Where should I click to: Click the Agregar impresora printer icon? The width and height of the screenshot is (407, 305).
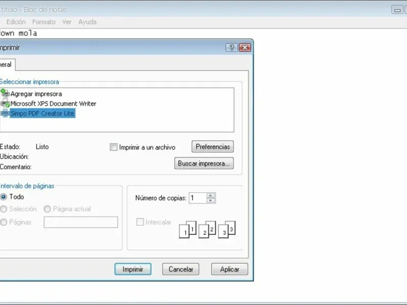click(x=5, y=94)
